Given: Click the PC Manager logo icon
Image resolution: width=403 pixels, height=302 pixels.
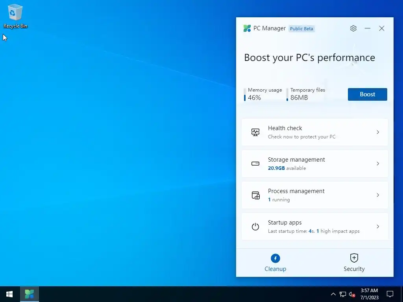Looking at the screenshot, I should coord(247,28).
